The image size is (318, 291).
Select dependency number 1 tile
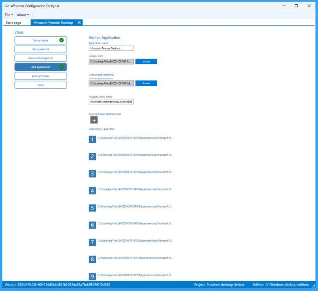pyautogui.click(x=92, y=139)
